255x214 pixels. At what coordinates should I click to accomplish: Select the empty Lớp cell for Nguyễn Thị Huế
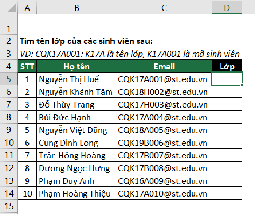tap(227, 79)
